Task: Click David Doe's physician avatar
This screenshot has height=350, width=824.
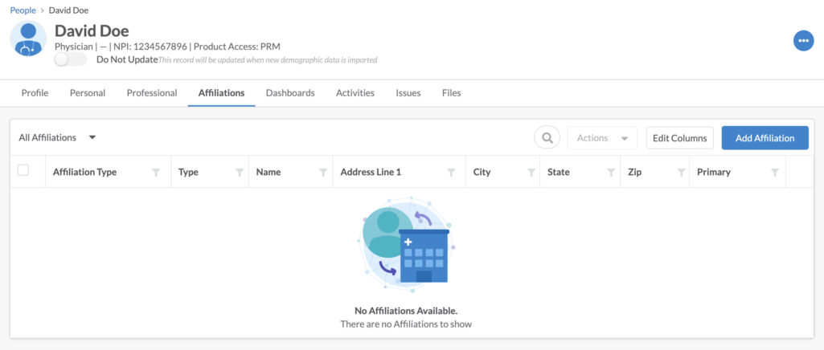Action: (x=29, y=39)
